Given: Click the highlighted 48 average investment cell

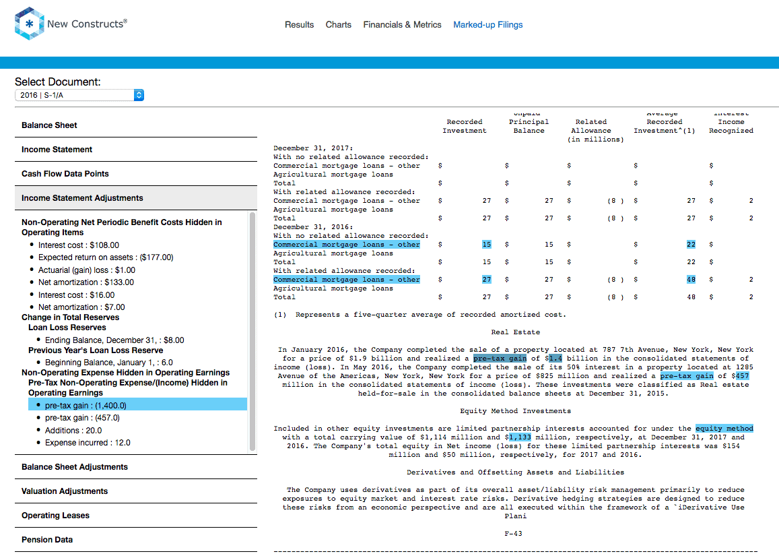Looking at the screenshot, I should (691, 280).
